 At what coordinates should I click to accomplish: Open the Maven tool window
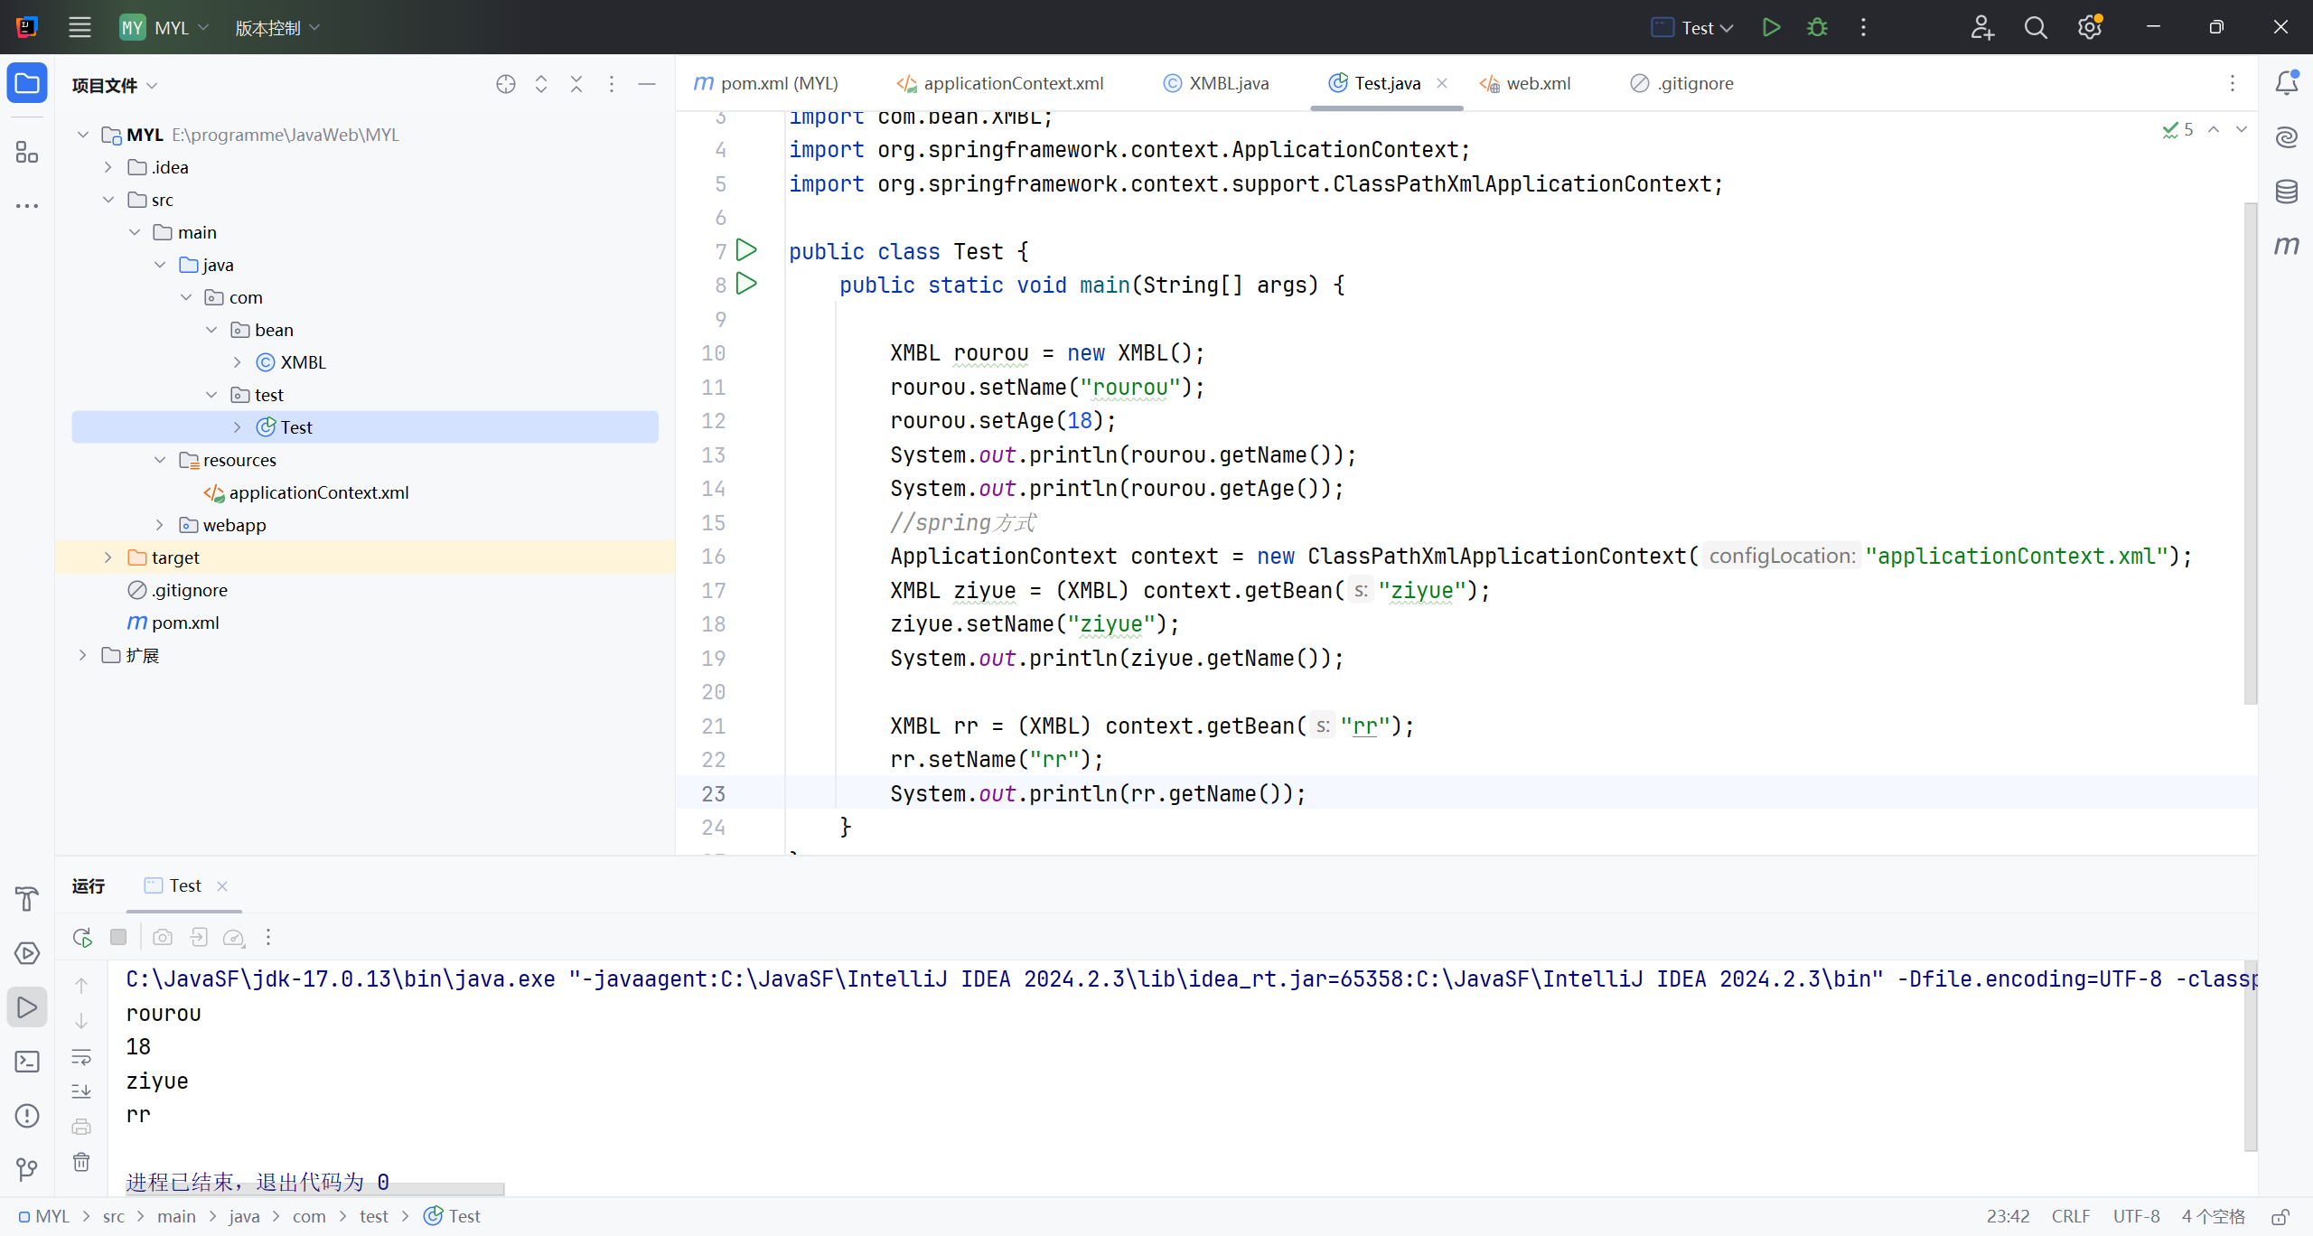2286,246
